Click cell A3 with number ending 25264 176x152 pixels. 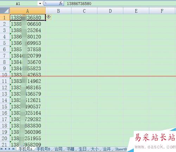[27, 30]
